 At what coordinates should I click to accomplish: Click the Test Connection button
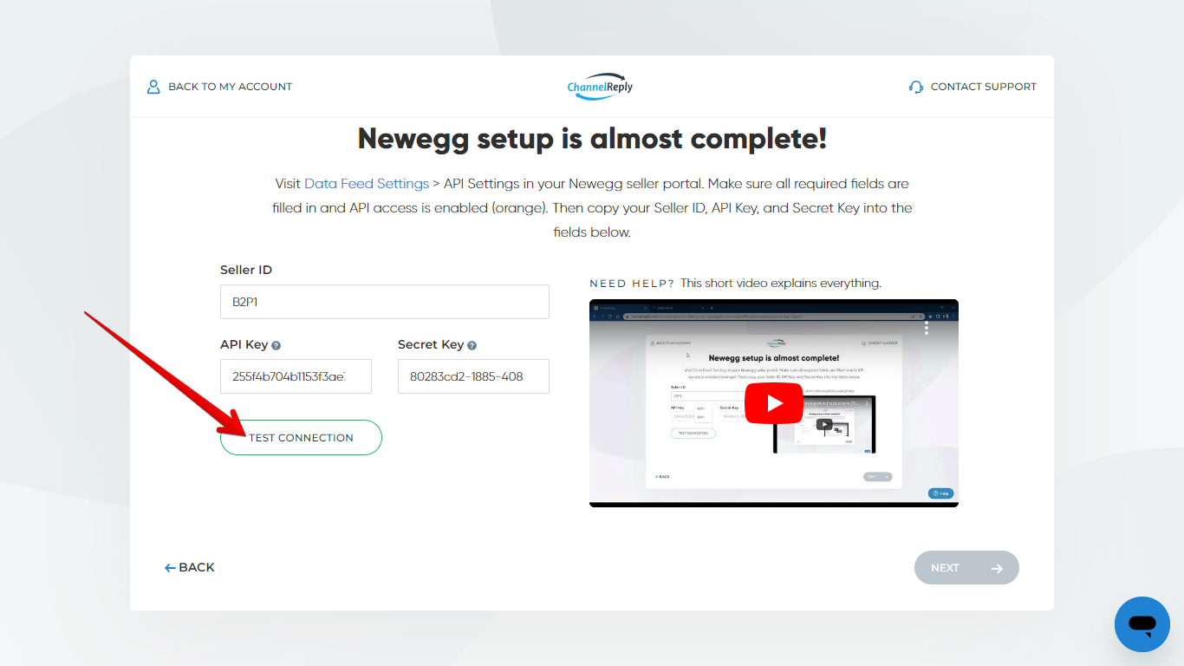[x=301, y=438]
